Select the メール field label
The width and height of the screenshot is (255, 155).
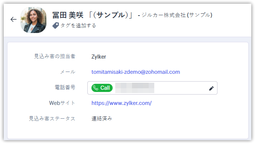68,72
